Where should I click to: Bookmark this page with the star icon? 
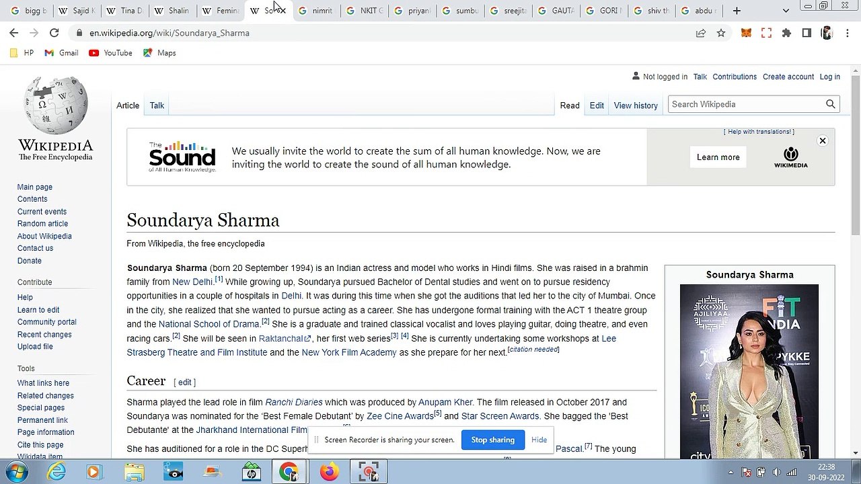721,33
